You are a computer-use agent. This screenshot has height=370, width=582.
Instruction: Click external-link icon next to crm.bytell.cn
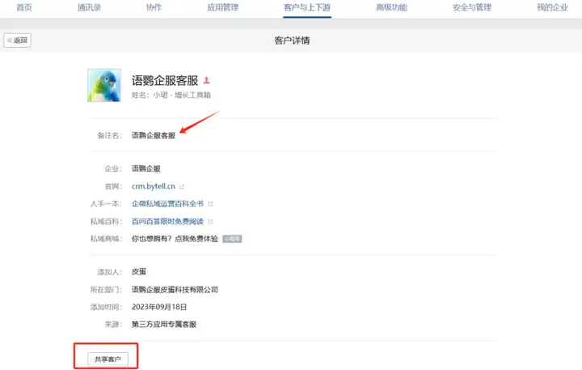[x=182, y=187]
